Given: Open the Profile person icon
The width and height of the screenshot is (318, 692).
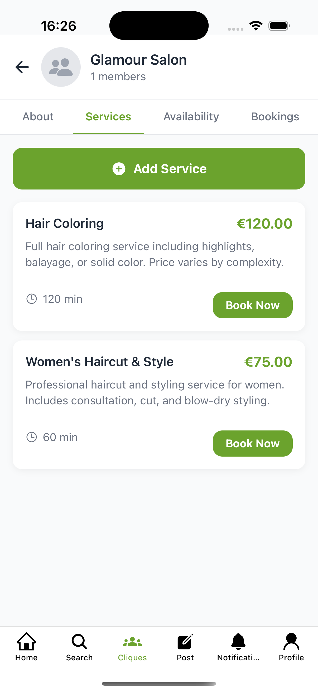Looking at the screenshot, I should tap(291, 641).
